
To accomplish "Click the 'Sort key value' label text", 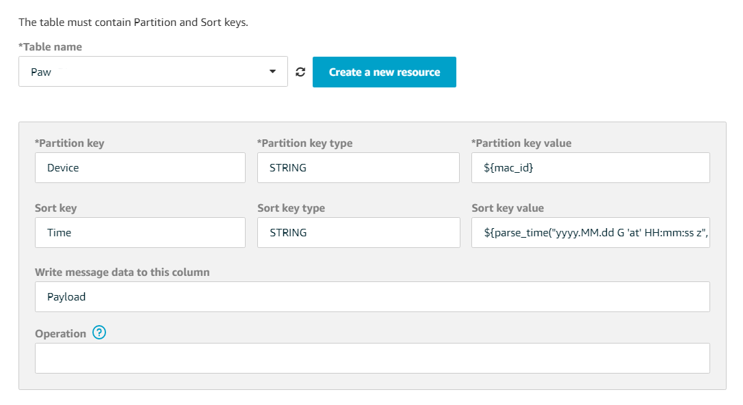I will (508, 208).
